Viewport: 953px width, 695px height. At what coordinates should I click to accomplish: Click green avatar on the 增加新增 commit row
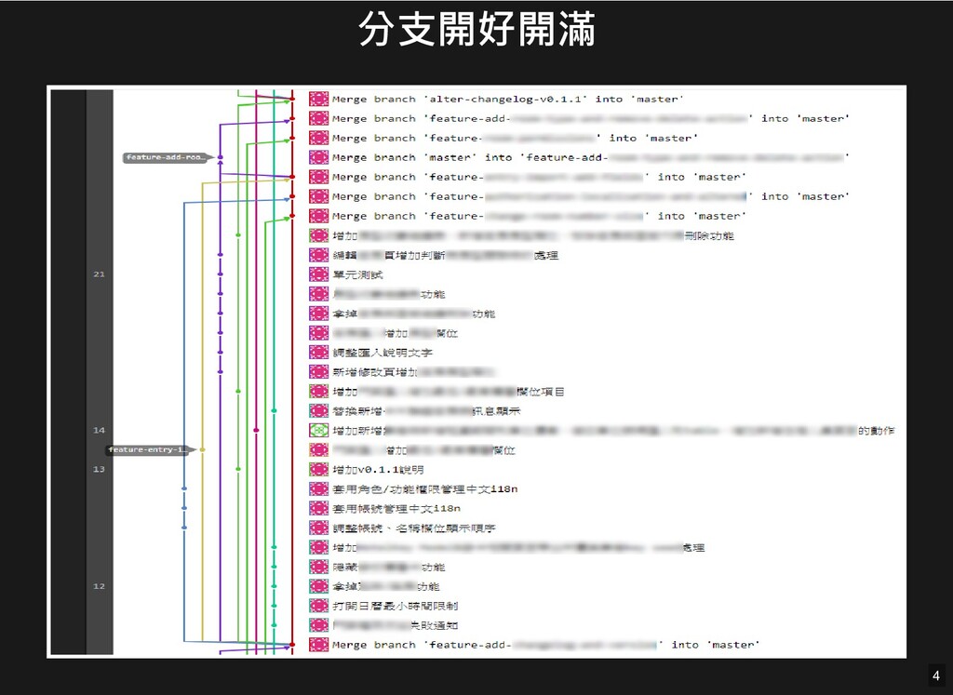pyautogui.click(x=318, y=430)
